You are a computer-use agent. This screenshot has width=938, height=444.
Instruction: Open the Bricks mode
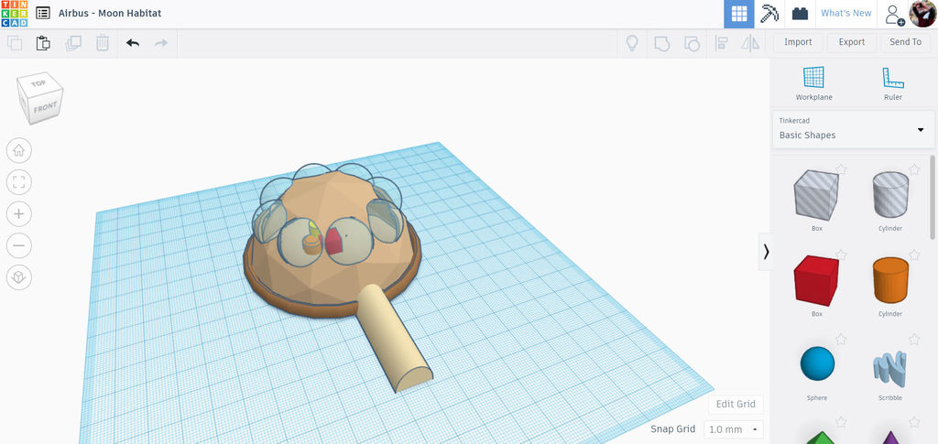800,14
